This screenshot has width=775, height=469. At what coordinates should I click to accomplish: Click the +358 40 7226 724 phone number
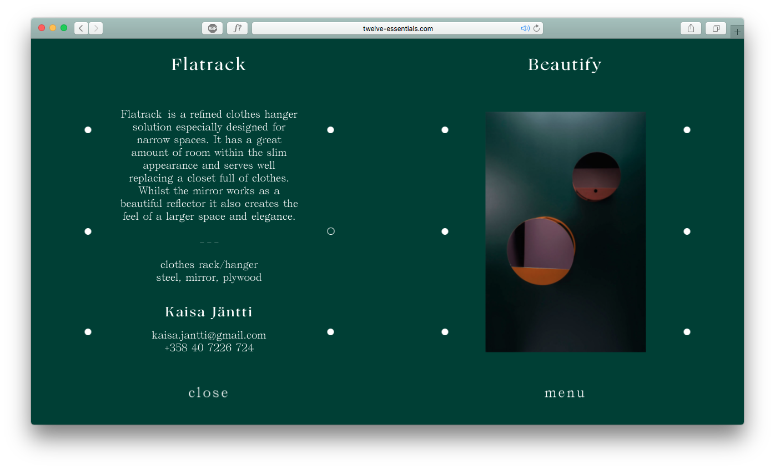coord(209,348)
